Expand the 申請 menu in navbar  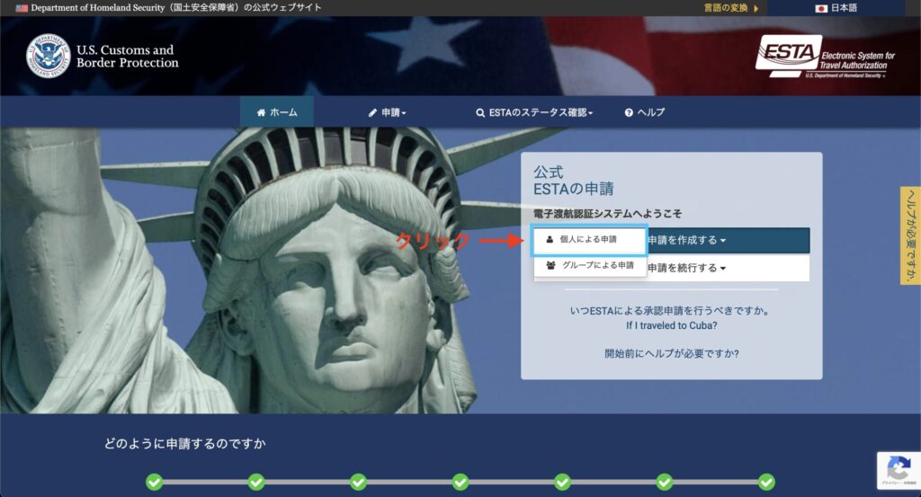point(388,112)
